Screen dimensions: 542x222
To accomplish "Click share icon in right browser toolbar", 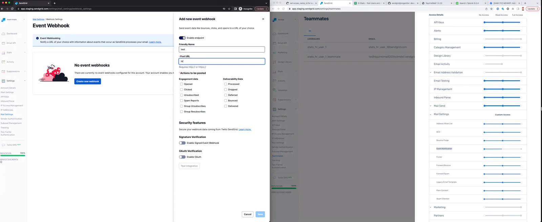I will point(486,9).
